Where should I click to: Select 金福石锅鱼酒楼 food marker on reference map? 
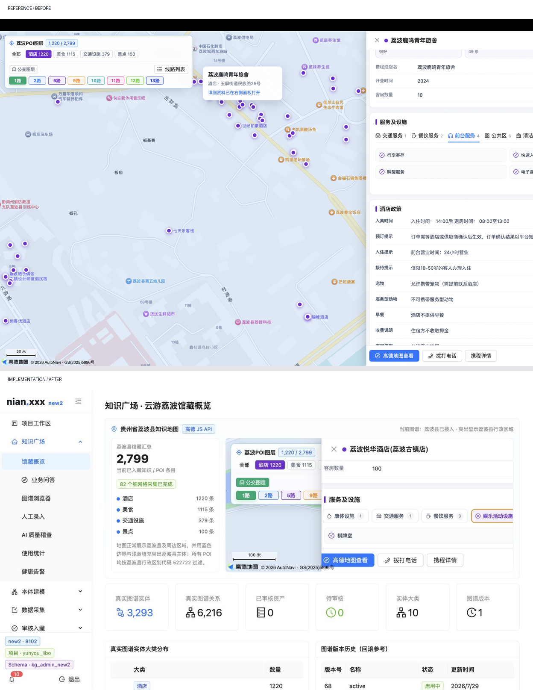[333, 178]
